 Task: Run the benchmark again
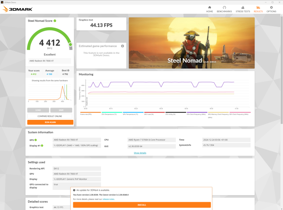point(50,122)
